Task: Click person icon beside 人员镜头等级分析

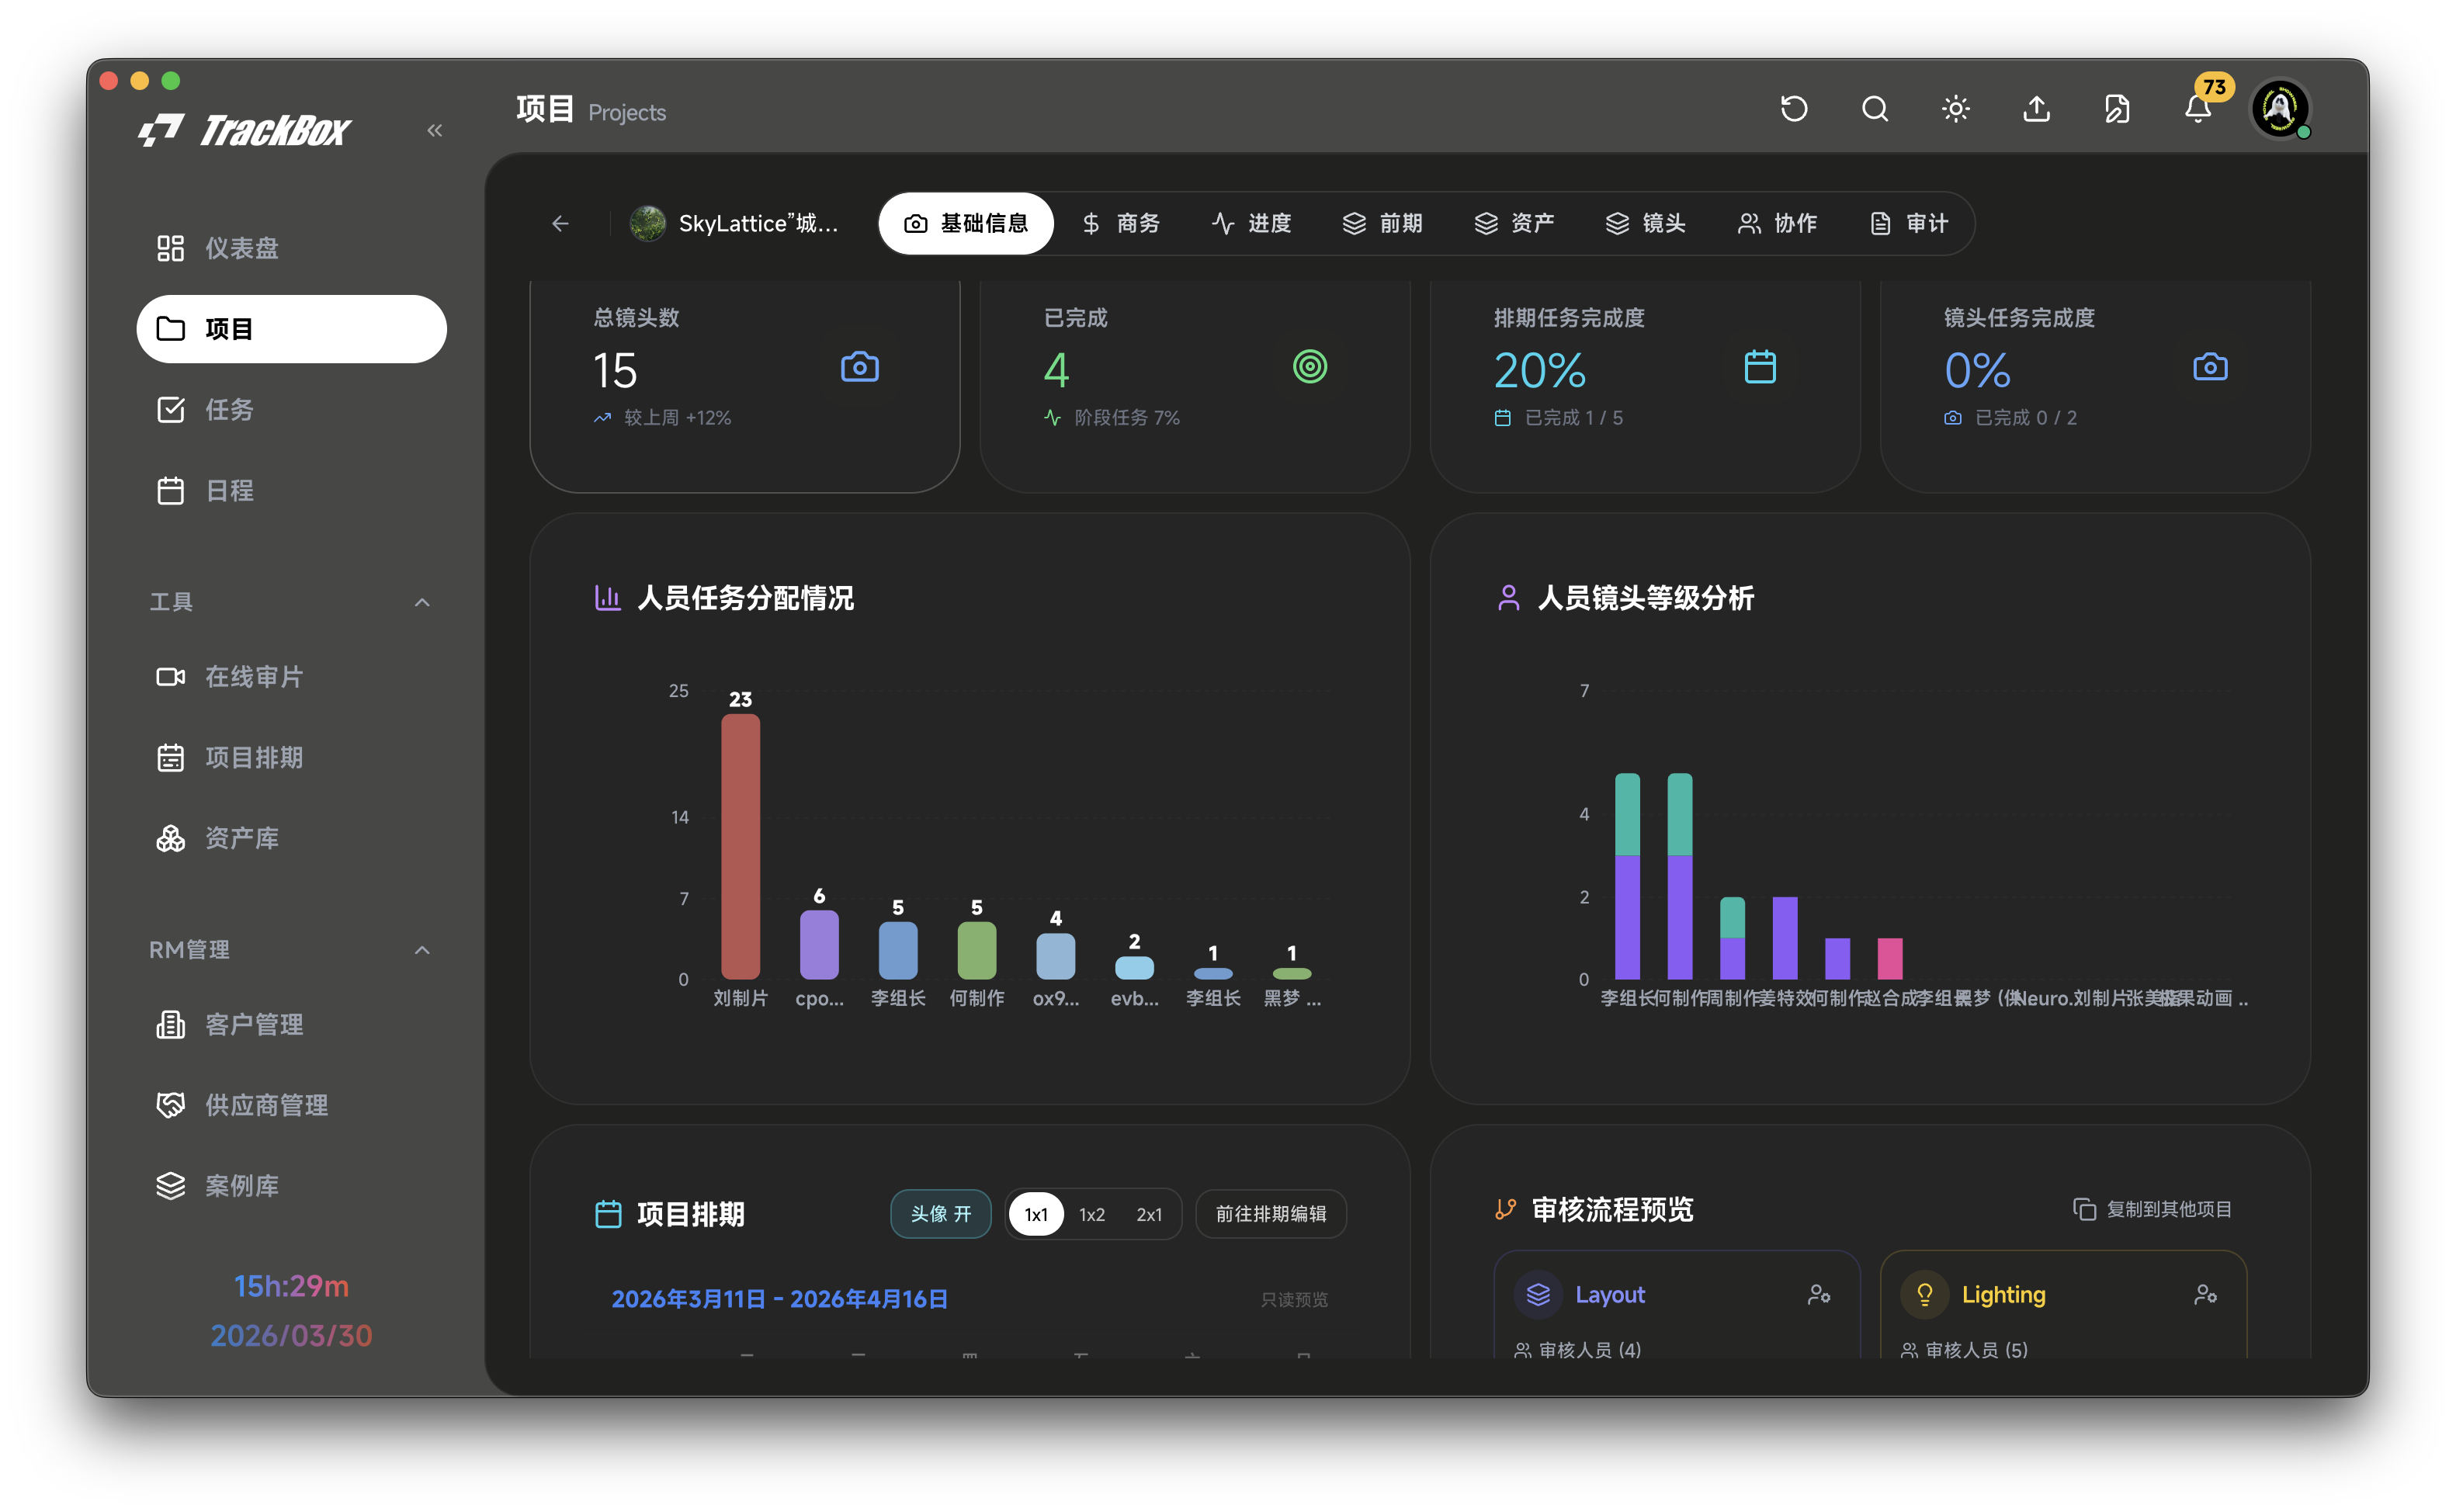Action: point(1508,598)
